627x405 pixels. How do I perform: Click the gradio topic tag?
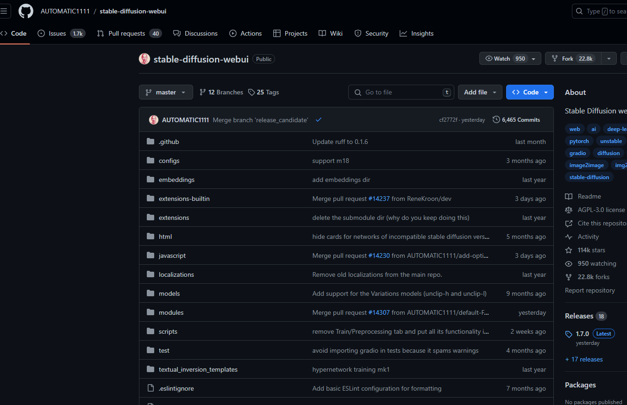pos(578,153)
